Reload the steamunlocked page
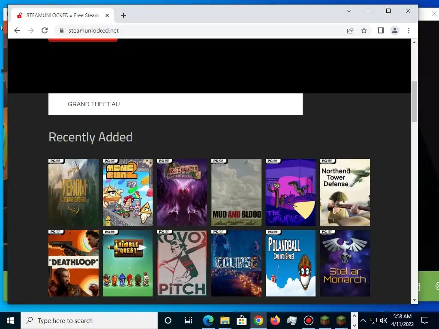Screen dimensions: 439x329 coord(45,30)
